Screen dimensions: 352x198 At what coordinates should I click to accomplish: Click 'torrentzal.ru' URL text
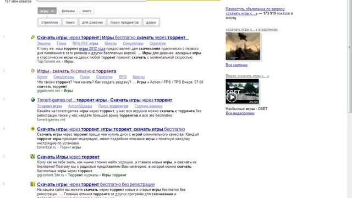click(46, 147)
